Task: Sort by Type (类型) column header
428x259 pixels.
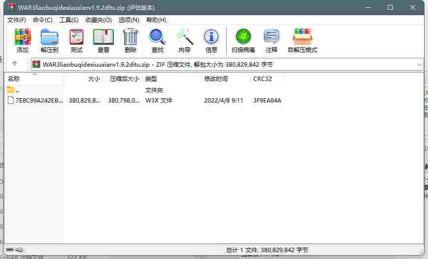Action: tap(151, 79)
